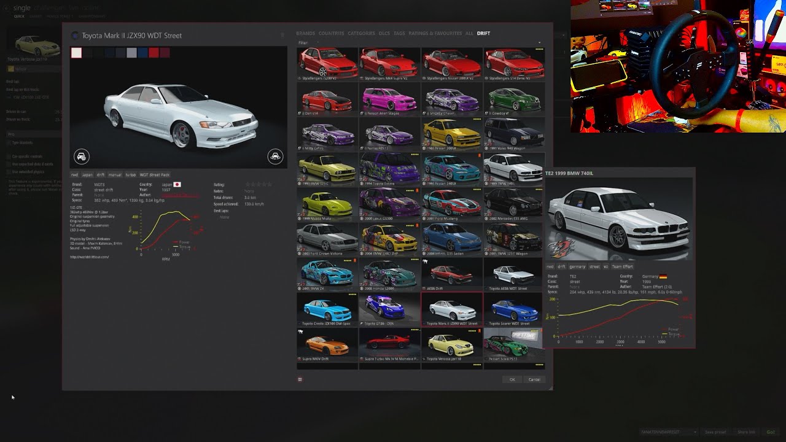
Task: Choose the pink Nelson Allen Stagea car
Action: [x=389, y=99]
